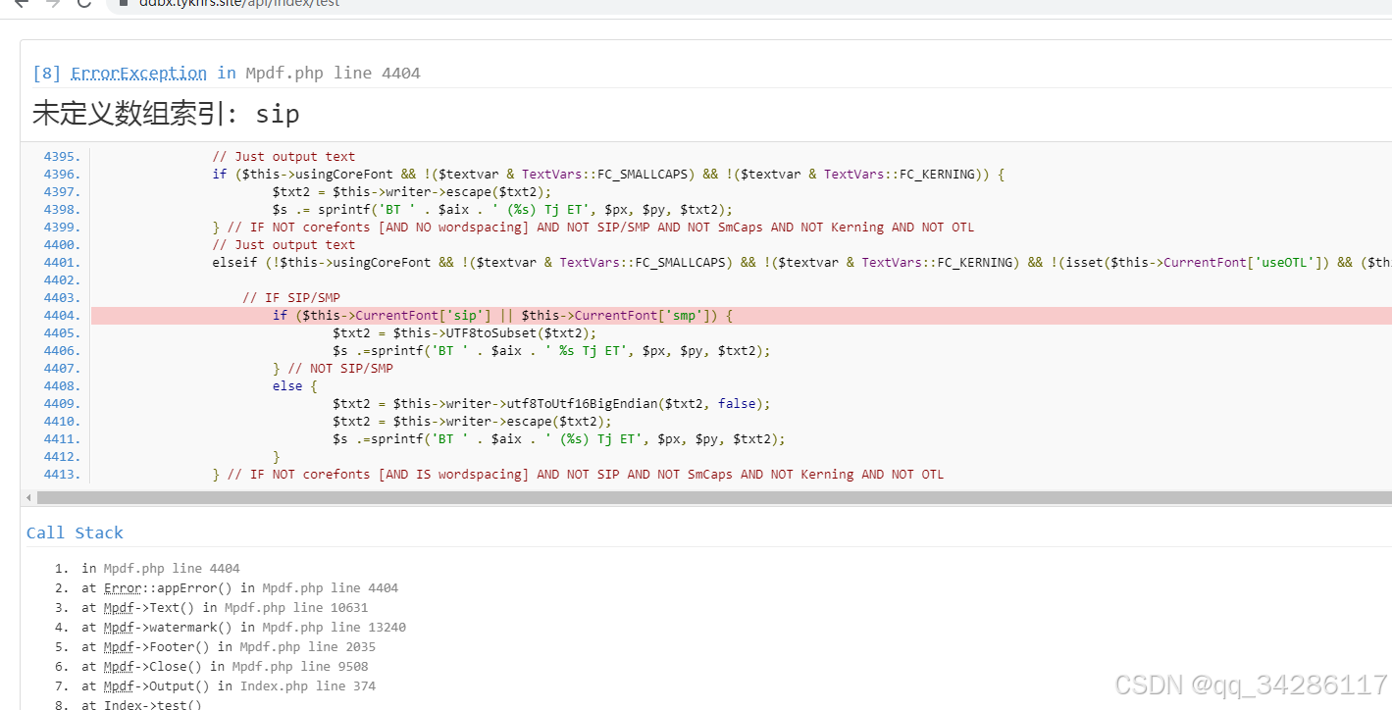1392x710 pixels.
Task: Click the ErrorException link in the error header
Action: tap(138, 73)
